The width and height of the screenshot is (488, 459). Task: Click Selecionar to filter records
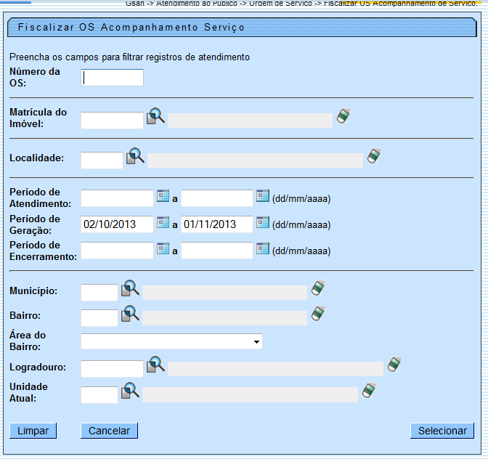442,431
